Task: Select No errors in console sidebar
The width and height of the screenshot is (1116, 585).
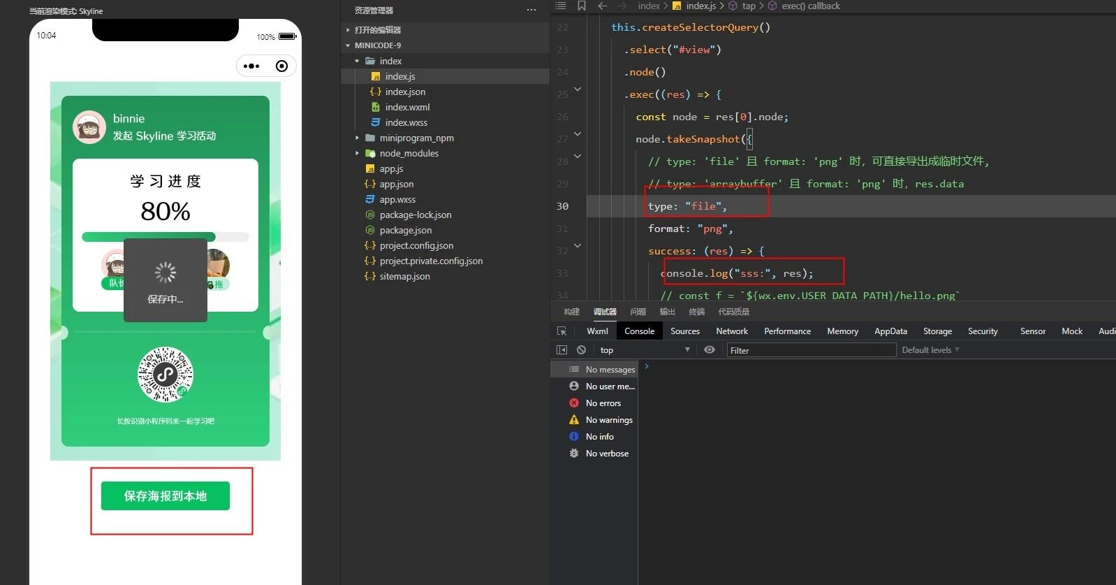Action: pos(594,403)
